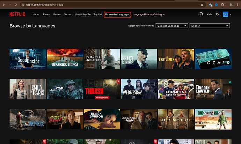Open Black Mirror title

point(102,119)
